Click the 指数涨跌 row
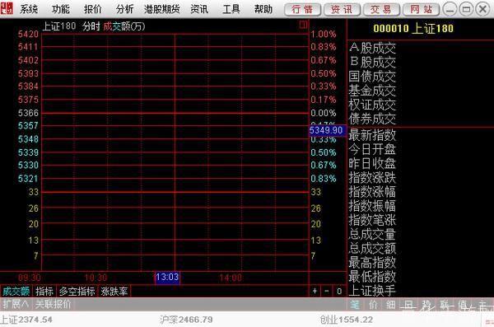The width and height of the screenshot is (494, 327). tap(372, 178)
